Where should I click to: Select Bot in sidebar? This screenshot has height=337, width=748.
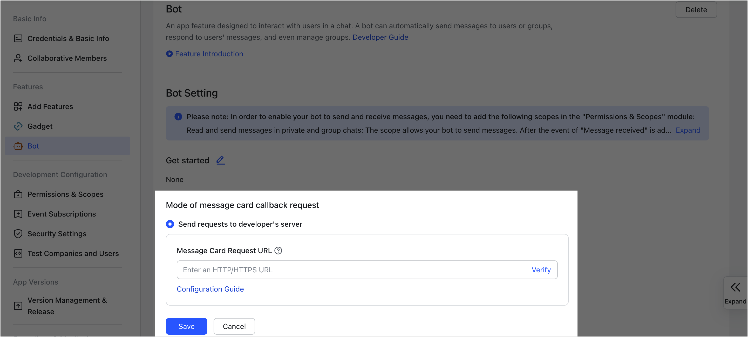click(67, 146)
